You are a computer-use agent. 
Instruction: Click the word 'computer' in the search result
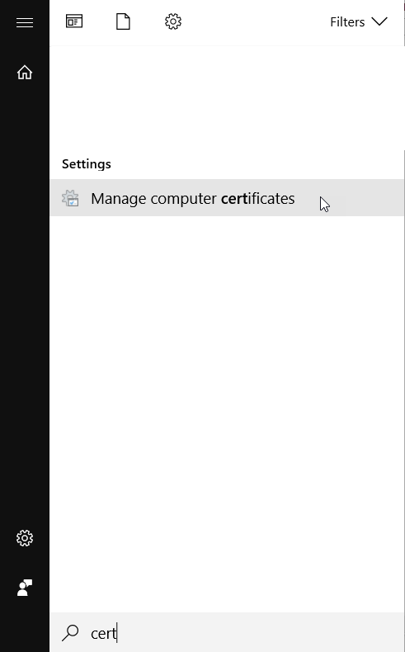pyautogui.click(x=184, y=199)
